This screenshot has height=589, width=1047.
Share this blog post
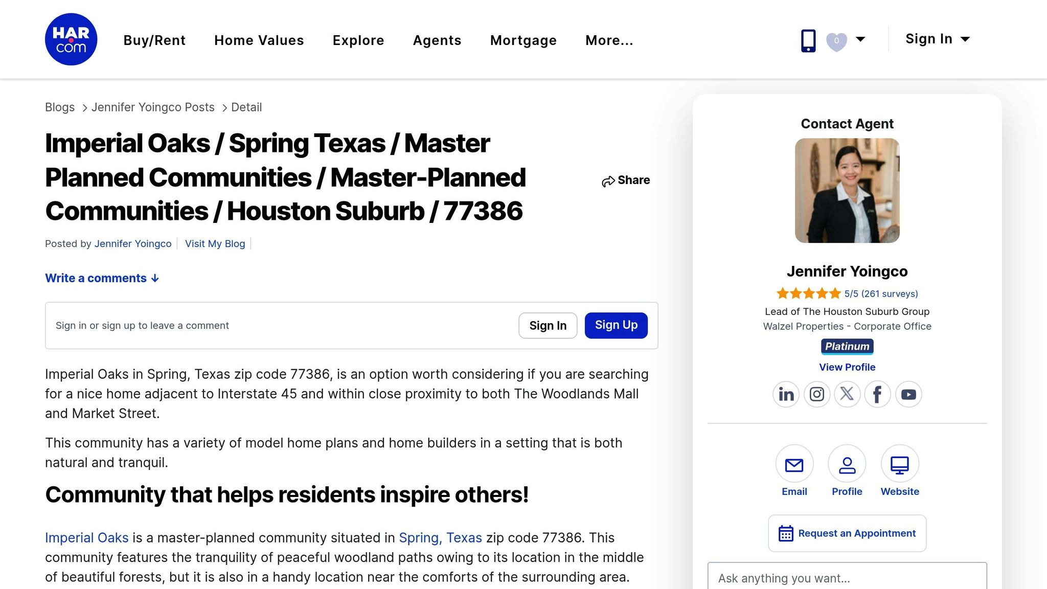[x=626, y=180]
